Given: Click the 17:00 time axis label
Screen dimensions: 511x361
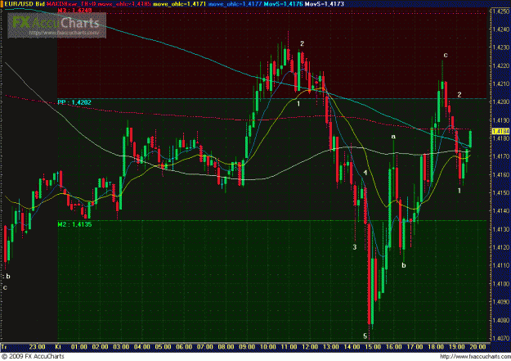Looking at the screenshot, I should pos(415,346).
